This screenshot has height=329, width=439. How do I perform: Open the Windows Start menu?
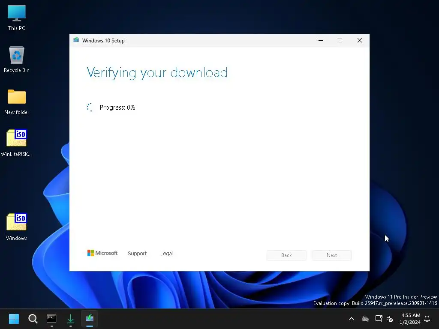14,319
